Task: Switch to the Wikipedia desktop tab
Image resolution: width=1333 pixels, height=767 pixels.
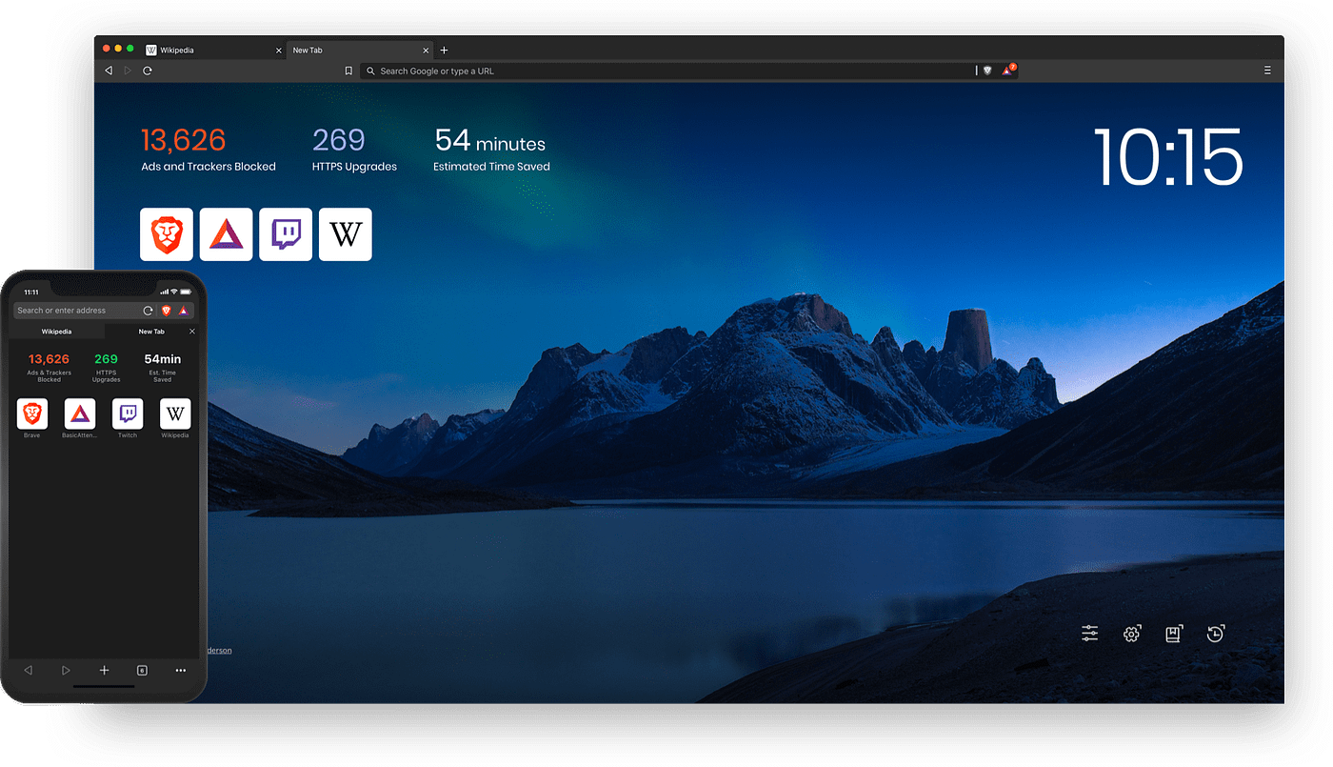Action: pos(214,50)
